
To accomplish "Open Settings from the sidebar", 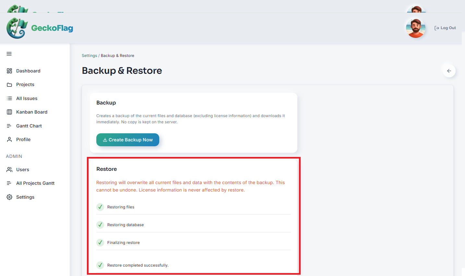I will pos(25,197).
